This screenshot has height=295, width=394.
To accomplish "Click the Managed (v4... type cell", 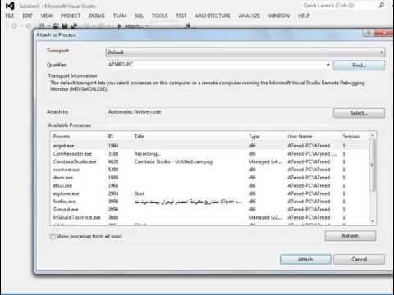I will point(265,161).
